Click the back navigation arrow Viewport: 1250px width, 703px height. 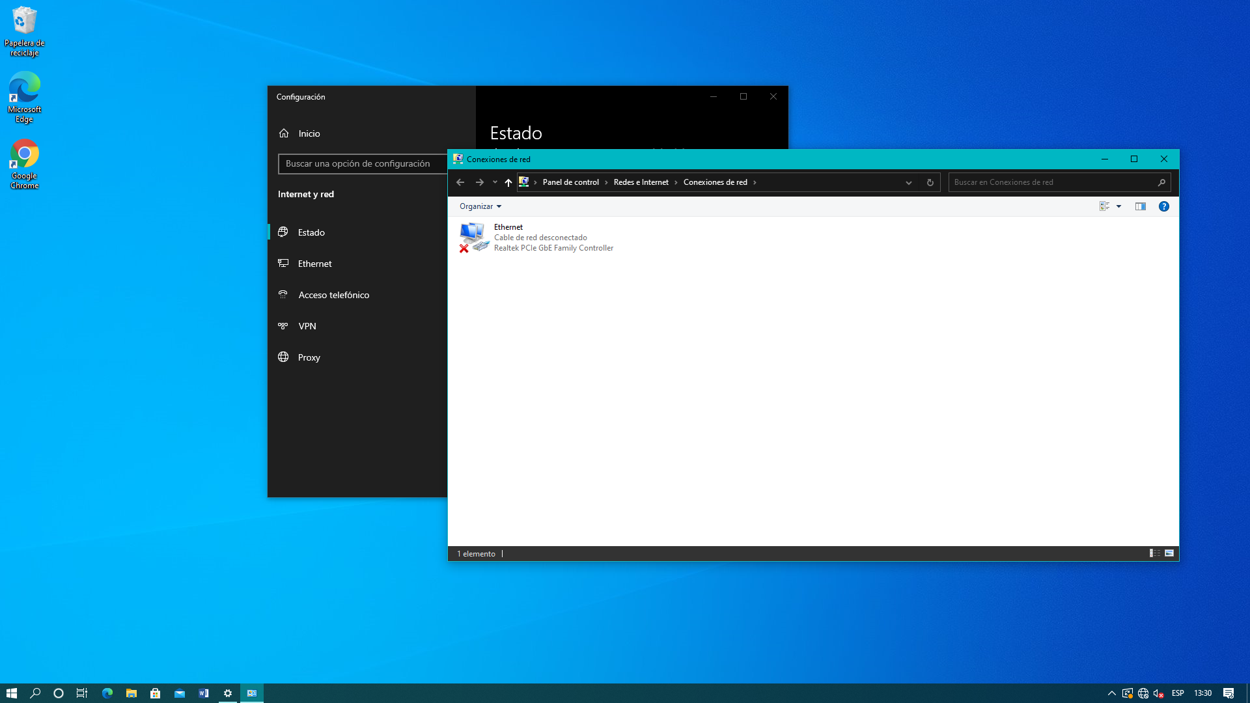click(x=460, y=182)
